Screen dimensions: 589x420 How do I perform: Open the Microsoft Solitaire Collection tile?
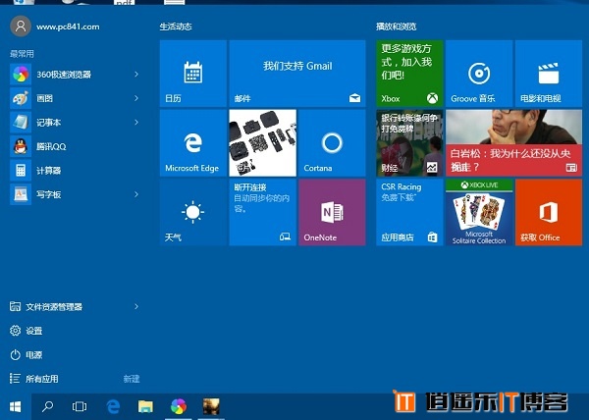479,212
